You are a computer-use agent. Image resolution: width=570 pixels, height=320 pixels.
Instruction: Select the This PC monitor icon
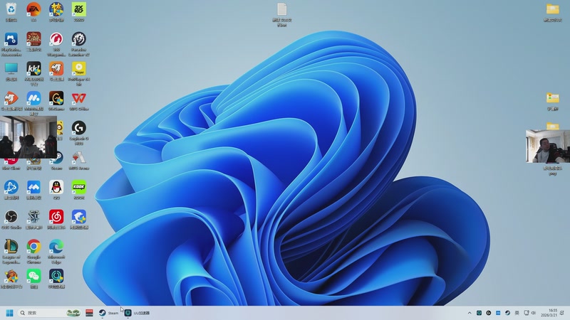11,72
